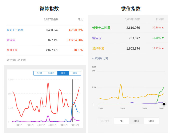Select the 30天 tab in Weibo chart
The width and height of the screenshot is (172, 137).
(x=63, y=73)
